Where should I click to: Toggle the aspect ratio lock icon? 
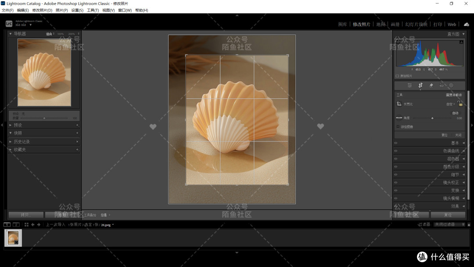(x=460, y=103)
